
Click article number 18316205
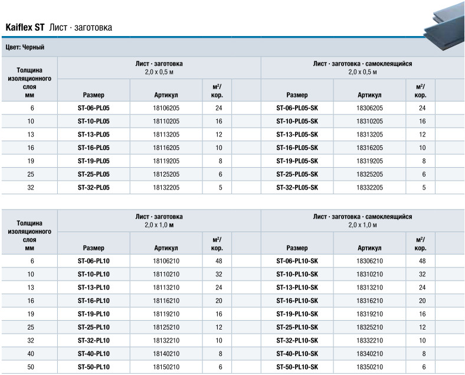click(x=369, y=148)
